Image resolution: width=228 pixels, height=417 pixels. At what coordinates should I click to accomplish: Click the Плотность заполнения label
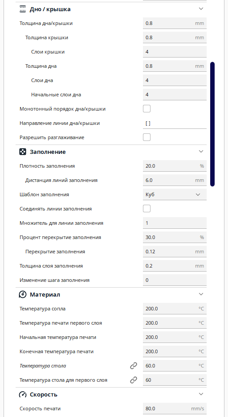tap(47, 166)
